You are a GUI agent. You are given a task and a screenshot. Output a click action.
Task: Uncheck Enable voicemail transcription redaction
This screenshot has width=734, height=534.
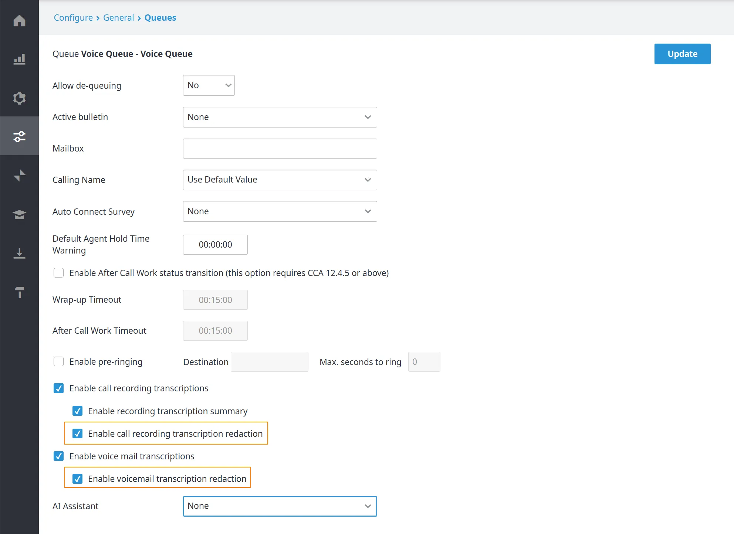[77, 479]
